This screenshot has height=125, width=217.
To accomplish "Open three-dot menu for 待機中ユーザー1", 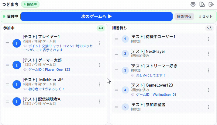I will [208, 39].
